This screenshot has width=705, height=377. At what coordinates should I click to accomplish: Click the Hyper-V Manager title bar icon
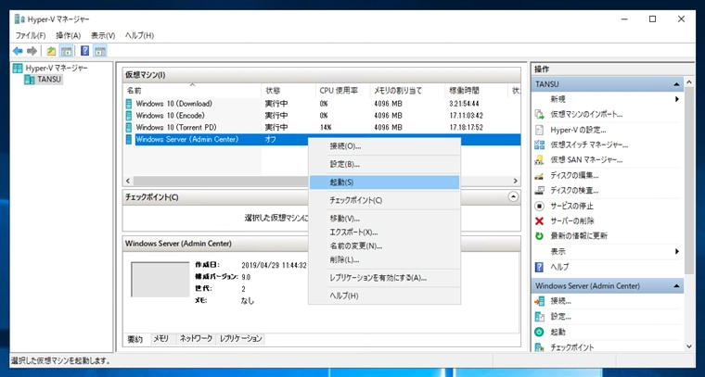click(19, 19)
